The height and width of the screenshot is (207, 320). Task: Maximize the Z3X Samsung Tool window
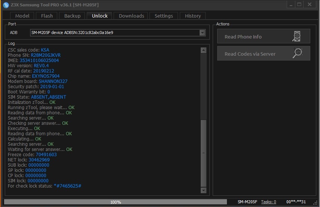tap(299, 5)
